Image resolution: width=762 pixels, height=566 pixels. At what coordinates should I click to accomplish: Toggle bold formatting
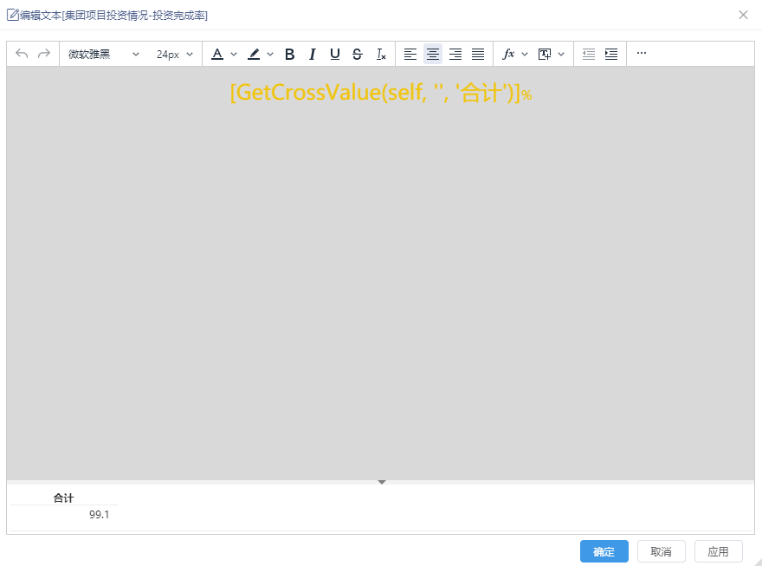[289, 54]
